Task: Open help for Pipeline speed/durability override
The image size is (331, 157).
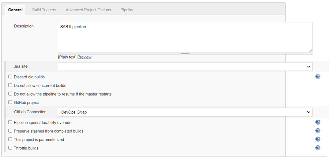Action: pyautogui.click(x=318, y=122)
